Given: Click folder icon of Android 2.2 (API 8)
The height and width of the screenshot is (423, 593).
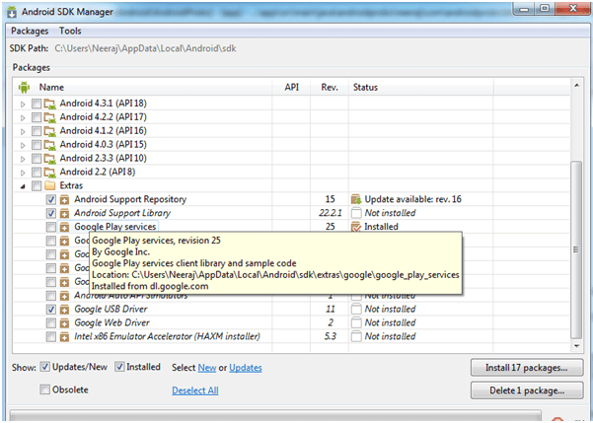Looking at the screenshot, I should (x=49, y=172).
